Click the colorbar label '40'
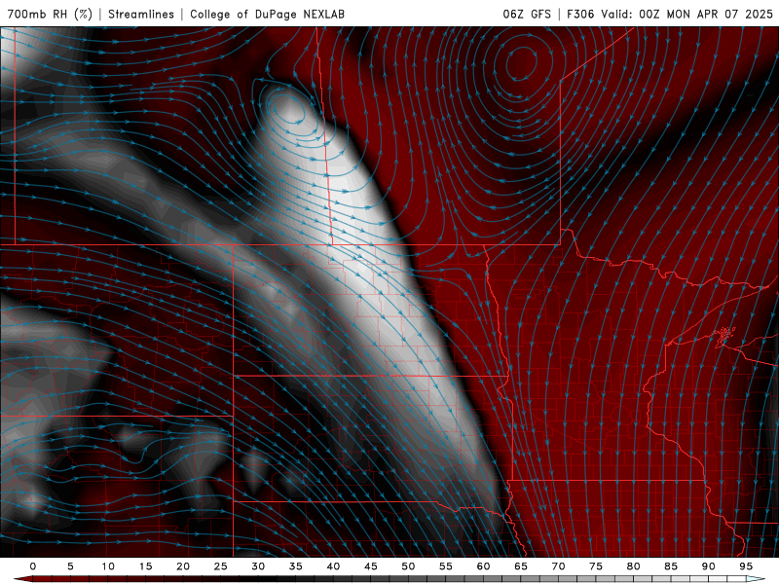 click(333, 566)
